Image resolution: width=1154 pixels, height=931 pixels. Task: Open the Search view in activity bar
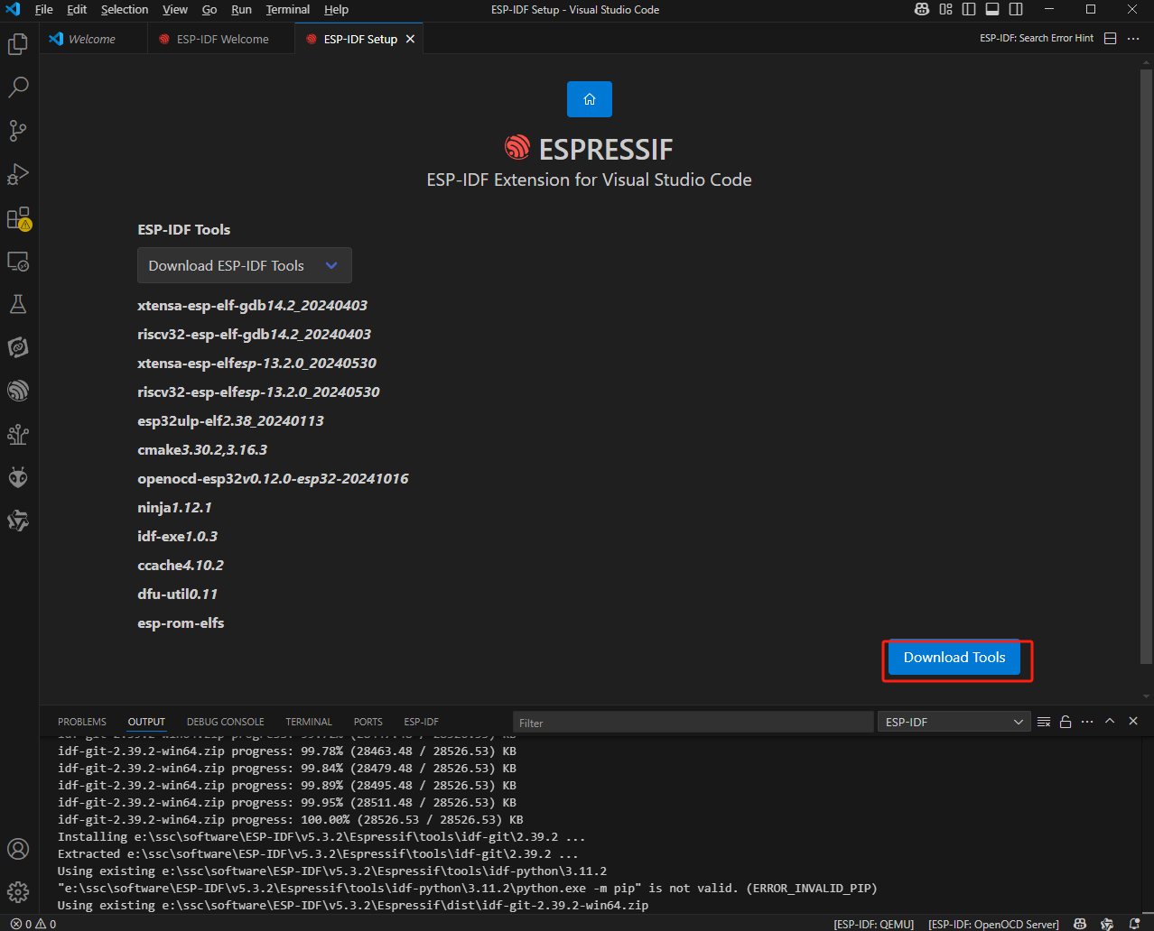tap(18, 87)
